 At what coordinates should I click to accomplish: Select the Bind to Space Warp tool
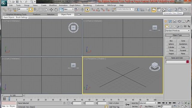tap(14, 10)
